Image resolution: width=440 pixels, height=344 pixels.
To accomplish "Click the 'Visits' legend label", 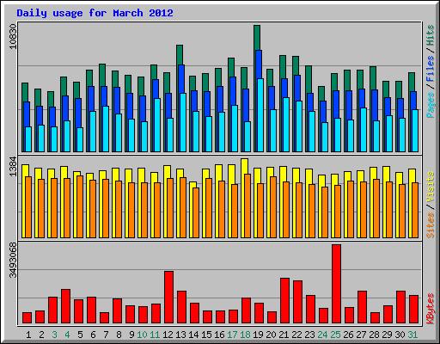I will point(431,187).
